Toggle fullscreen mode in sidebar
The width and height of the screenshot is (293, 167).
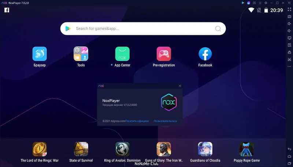click(x=289, y=10)
